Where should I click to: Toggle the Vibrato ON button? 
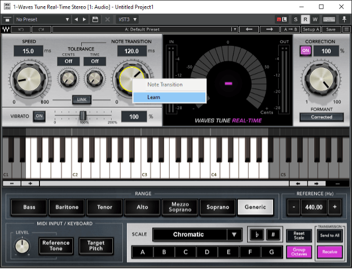pos(39,116)
